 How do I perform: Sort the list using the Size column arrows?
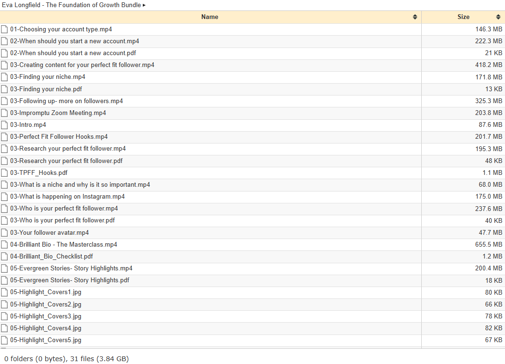tap(498, 17)
